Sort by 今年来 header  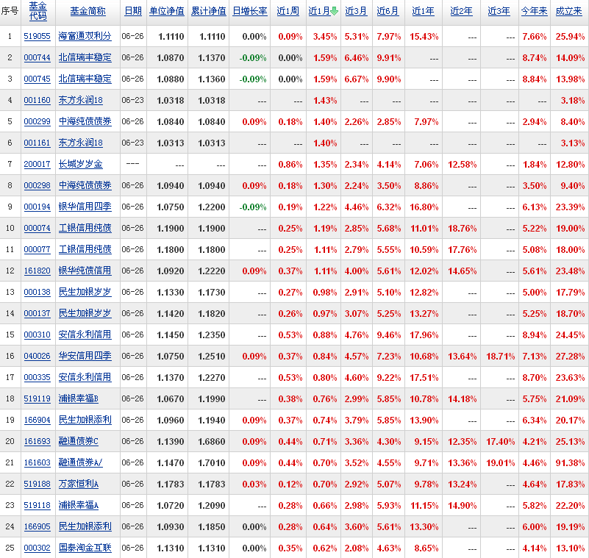534,11
